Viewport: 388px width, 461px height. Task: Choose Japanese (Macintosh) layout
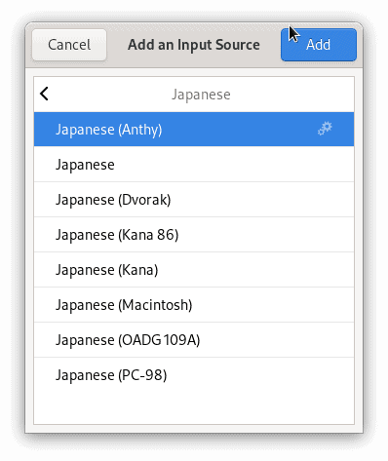pos(194,305)
